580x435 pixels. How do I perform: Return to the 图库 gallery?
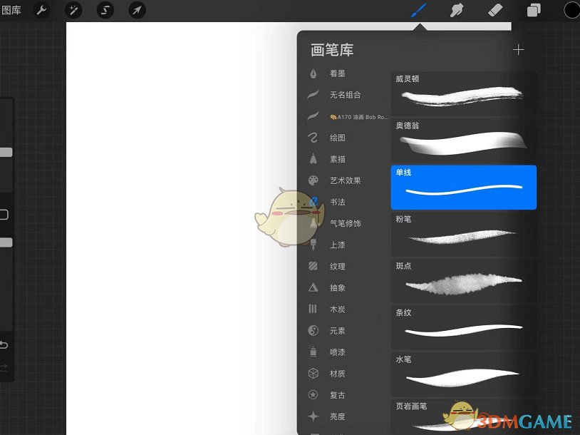point(11,10)
